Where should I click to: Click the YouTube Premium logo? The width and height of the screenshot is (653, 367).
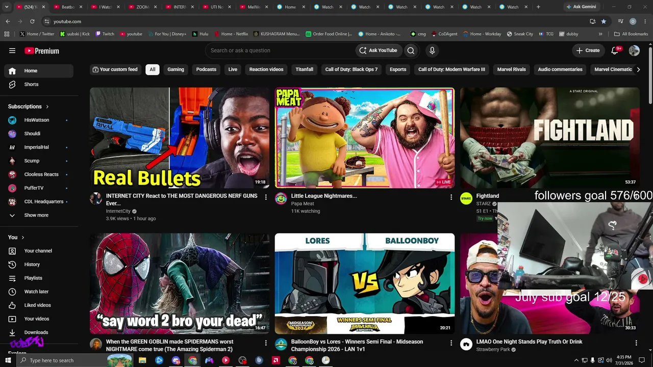pos(42,50)
